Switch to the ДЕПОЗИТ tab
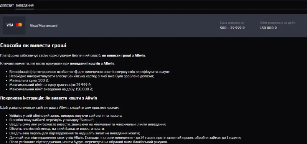 click(7, 5)
